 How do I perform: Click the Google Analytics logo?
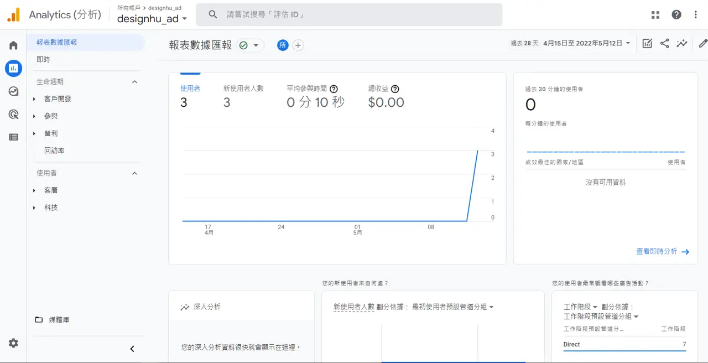[x=14, y=15]
